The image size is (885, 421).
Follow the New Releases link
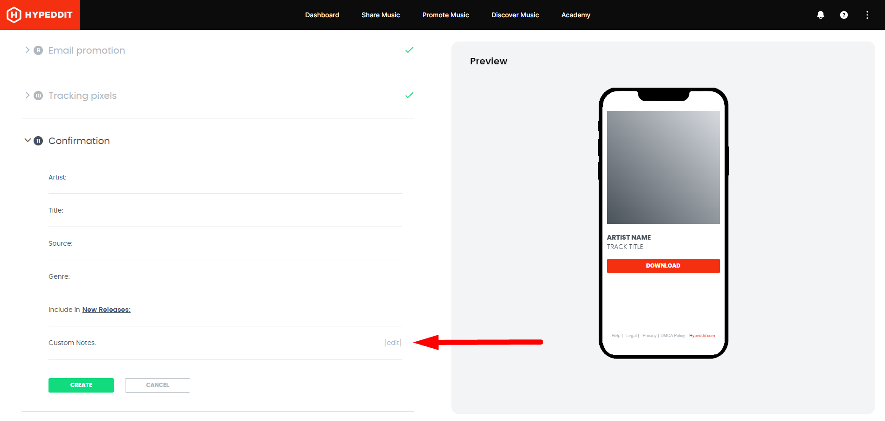pos(106,310)
